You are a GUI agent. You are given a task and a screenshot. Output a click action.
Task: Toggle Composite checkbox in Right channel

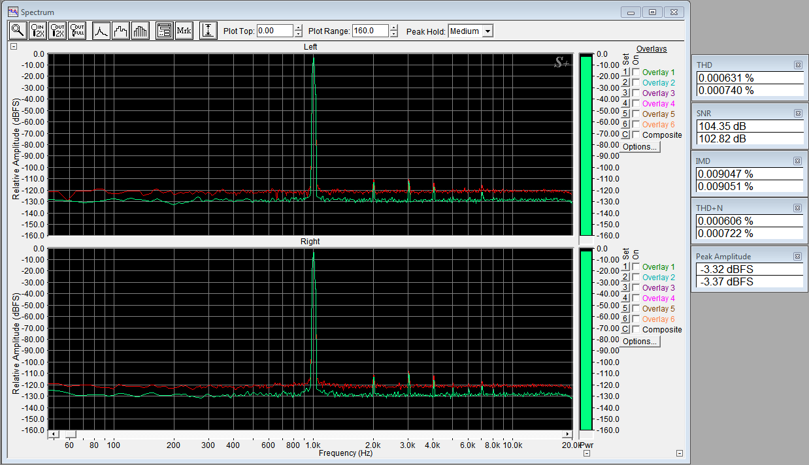(636, 330)
